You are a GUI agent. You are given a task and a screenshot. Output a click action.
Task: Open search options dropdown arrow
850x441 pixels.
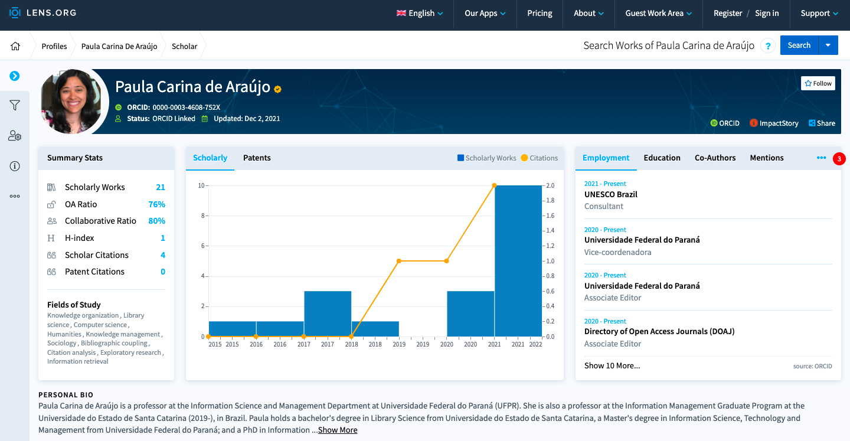828,45
